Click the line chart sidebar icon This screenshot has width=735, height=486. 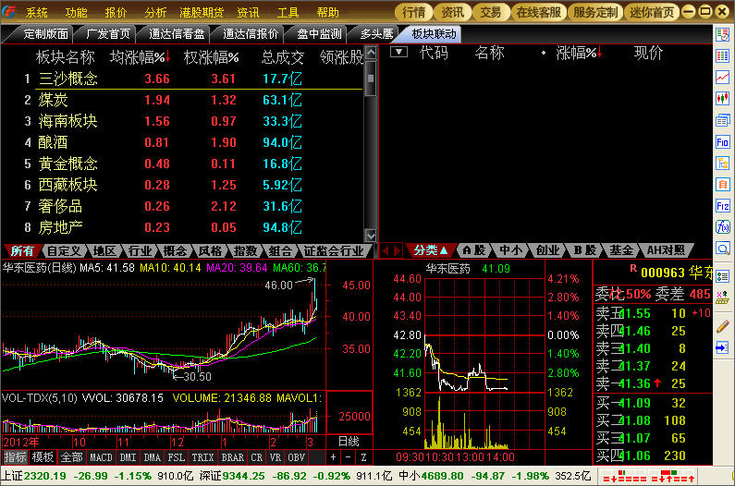(x=722, y=78)
